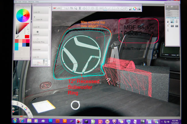Select Layer 06 in the Layers panel

pyautogui.click(x=41, y=25)
